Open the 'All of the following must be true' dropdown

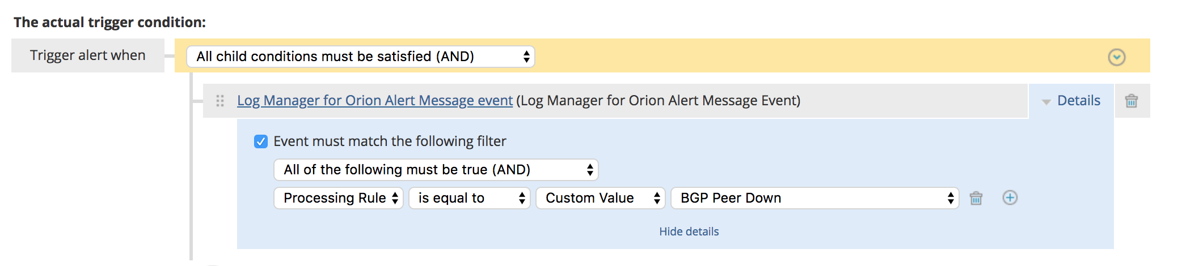pyautogui.click(x=436, y=170)
